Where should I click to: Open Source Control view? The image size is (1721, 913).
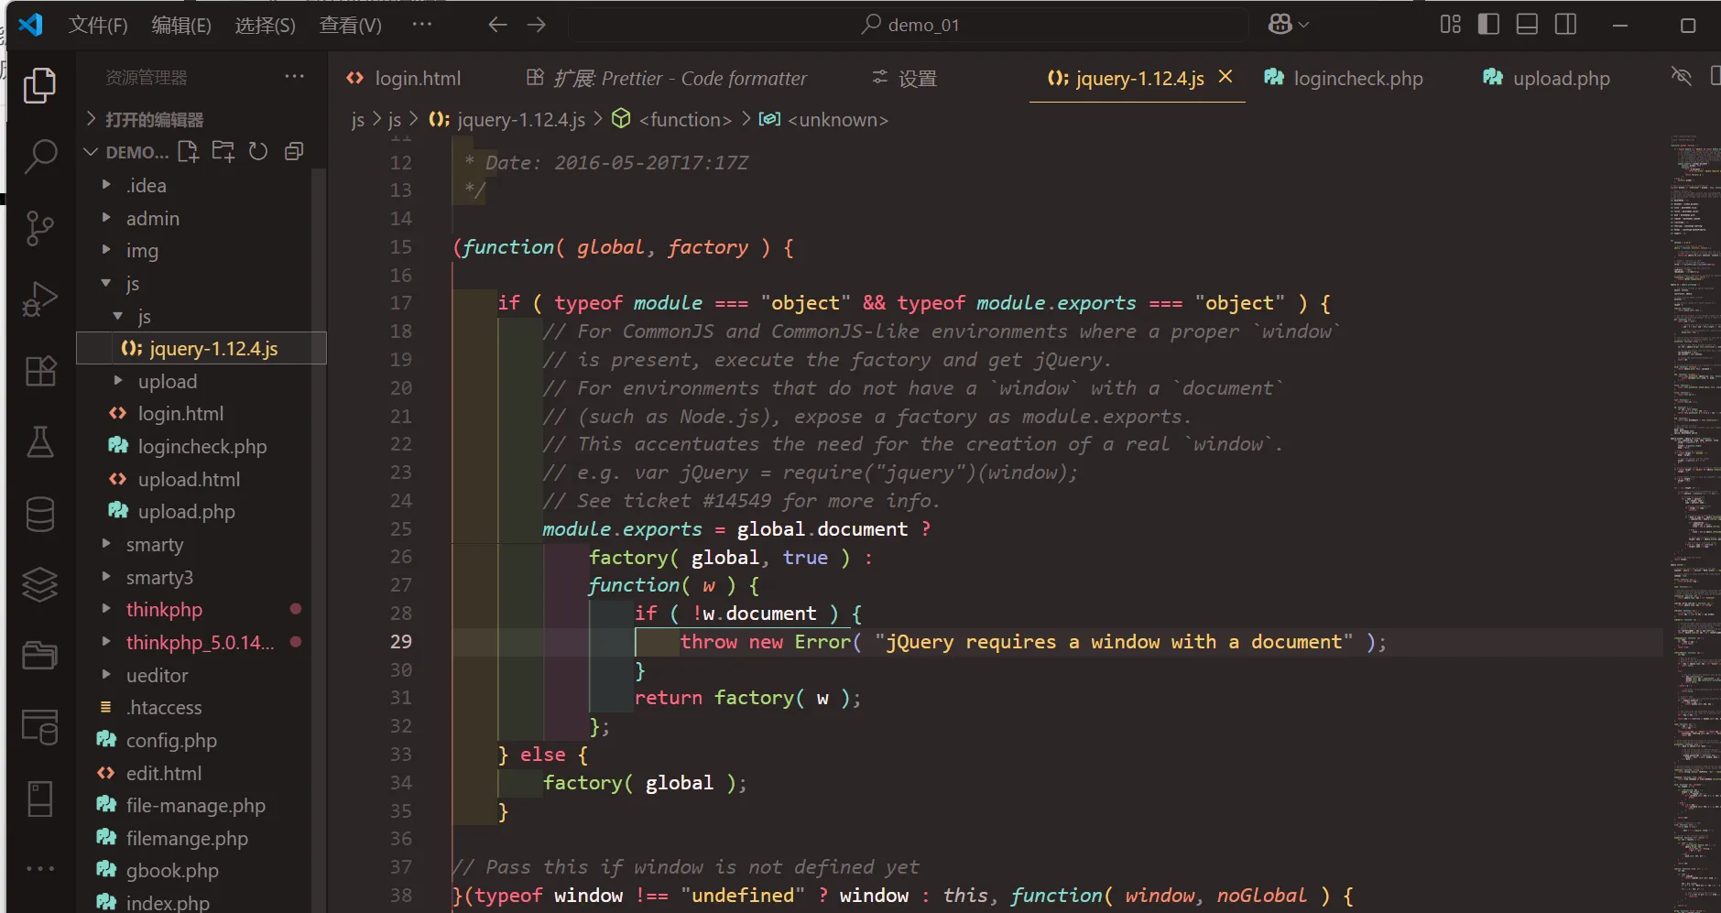[39, 228]
